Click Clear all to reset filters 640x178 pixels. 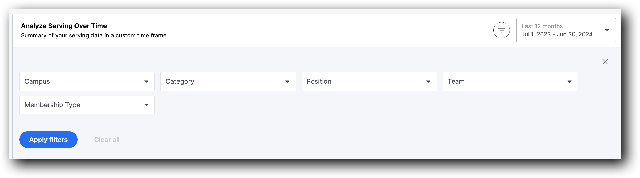107,139
